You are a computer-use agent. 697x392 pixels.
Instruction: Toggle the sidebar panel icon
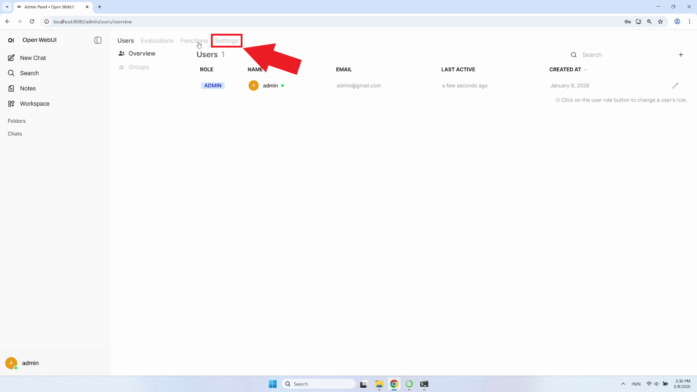[98, 40]
